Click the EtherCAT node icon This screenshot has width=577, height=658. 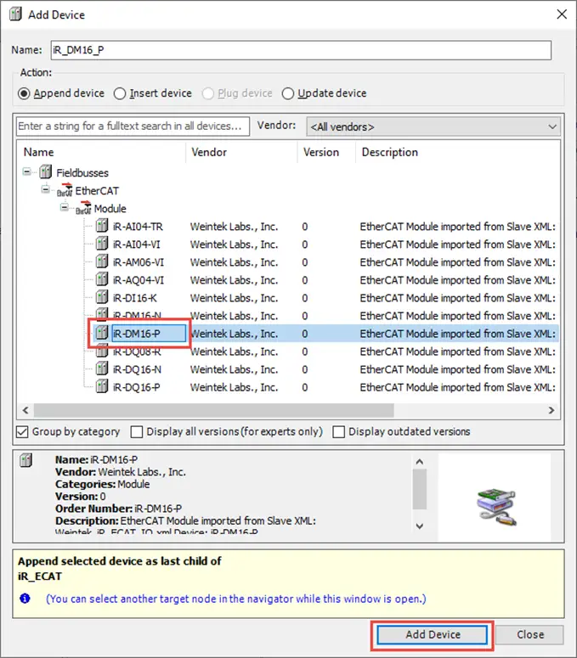click(x=65, y=190)
